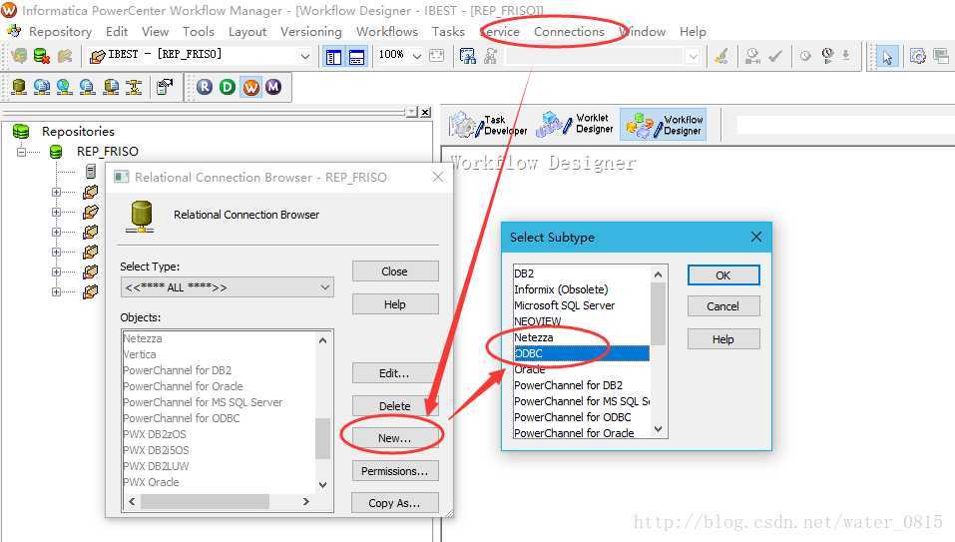This screenshot has height=542, width=955.
Task: Open the IBEST - [REP_FRISO] folder dropdown
Action: pos(304,56)
